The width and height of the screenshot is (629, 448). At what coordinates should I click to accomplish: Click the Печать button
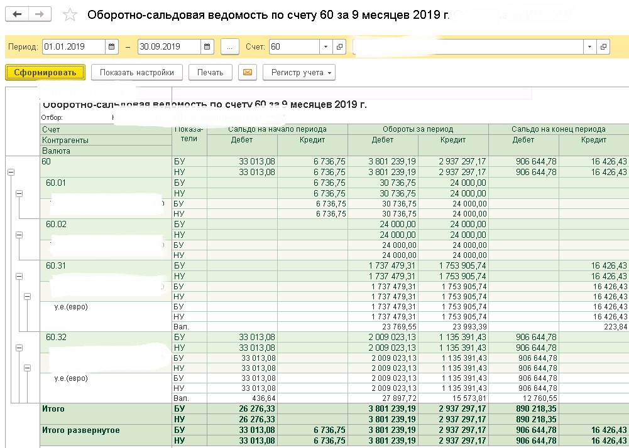coord(211,73)
